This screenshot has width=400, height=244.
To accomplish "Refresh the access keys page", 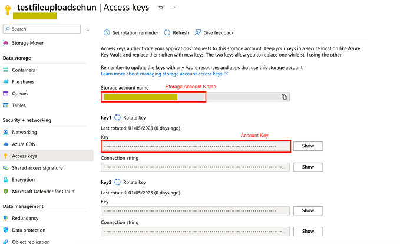I will (181, 33).
